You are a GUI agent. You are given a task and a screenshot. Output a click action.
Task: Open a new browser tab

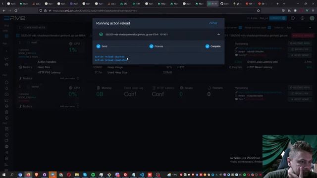pyautogui.click(x=277, y=3)
